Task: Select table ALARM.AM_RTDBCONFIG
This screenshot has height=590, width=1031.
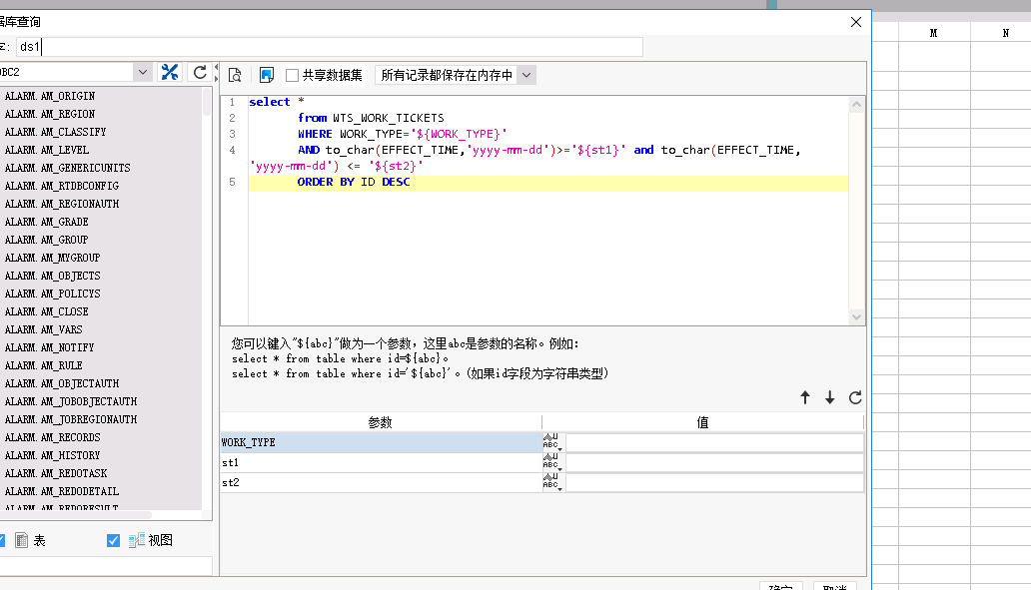Action: tap(62, 186)
